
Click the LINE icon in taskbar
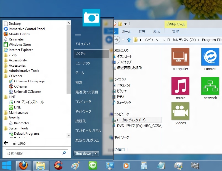click(93, 165)
